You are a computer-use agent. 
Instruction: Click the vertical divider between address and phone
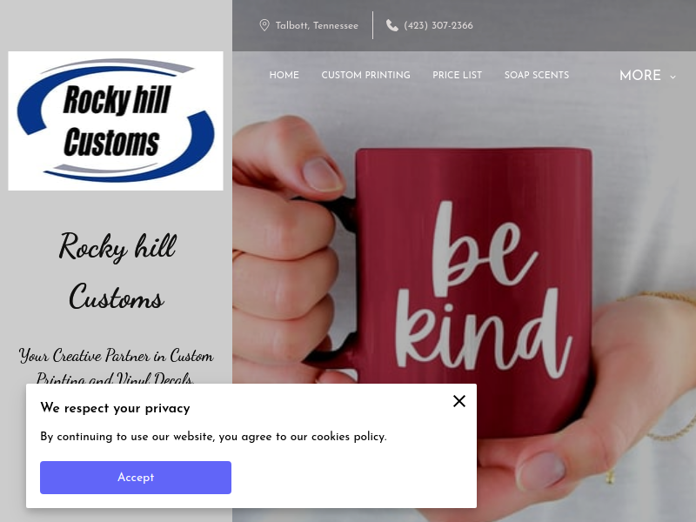372,25
